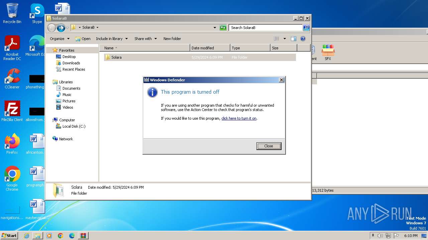Close the Windows Defender dialog with X
428x240 pixels.
282,80
